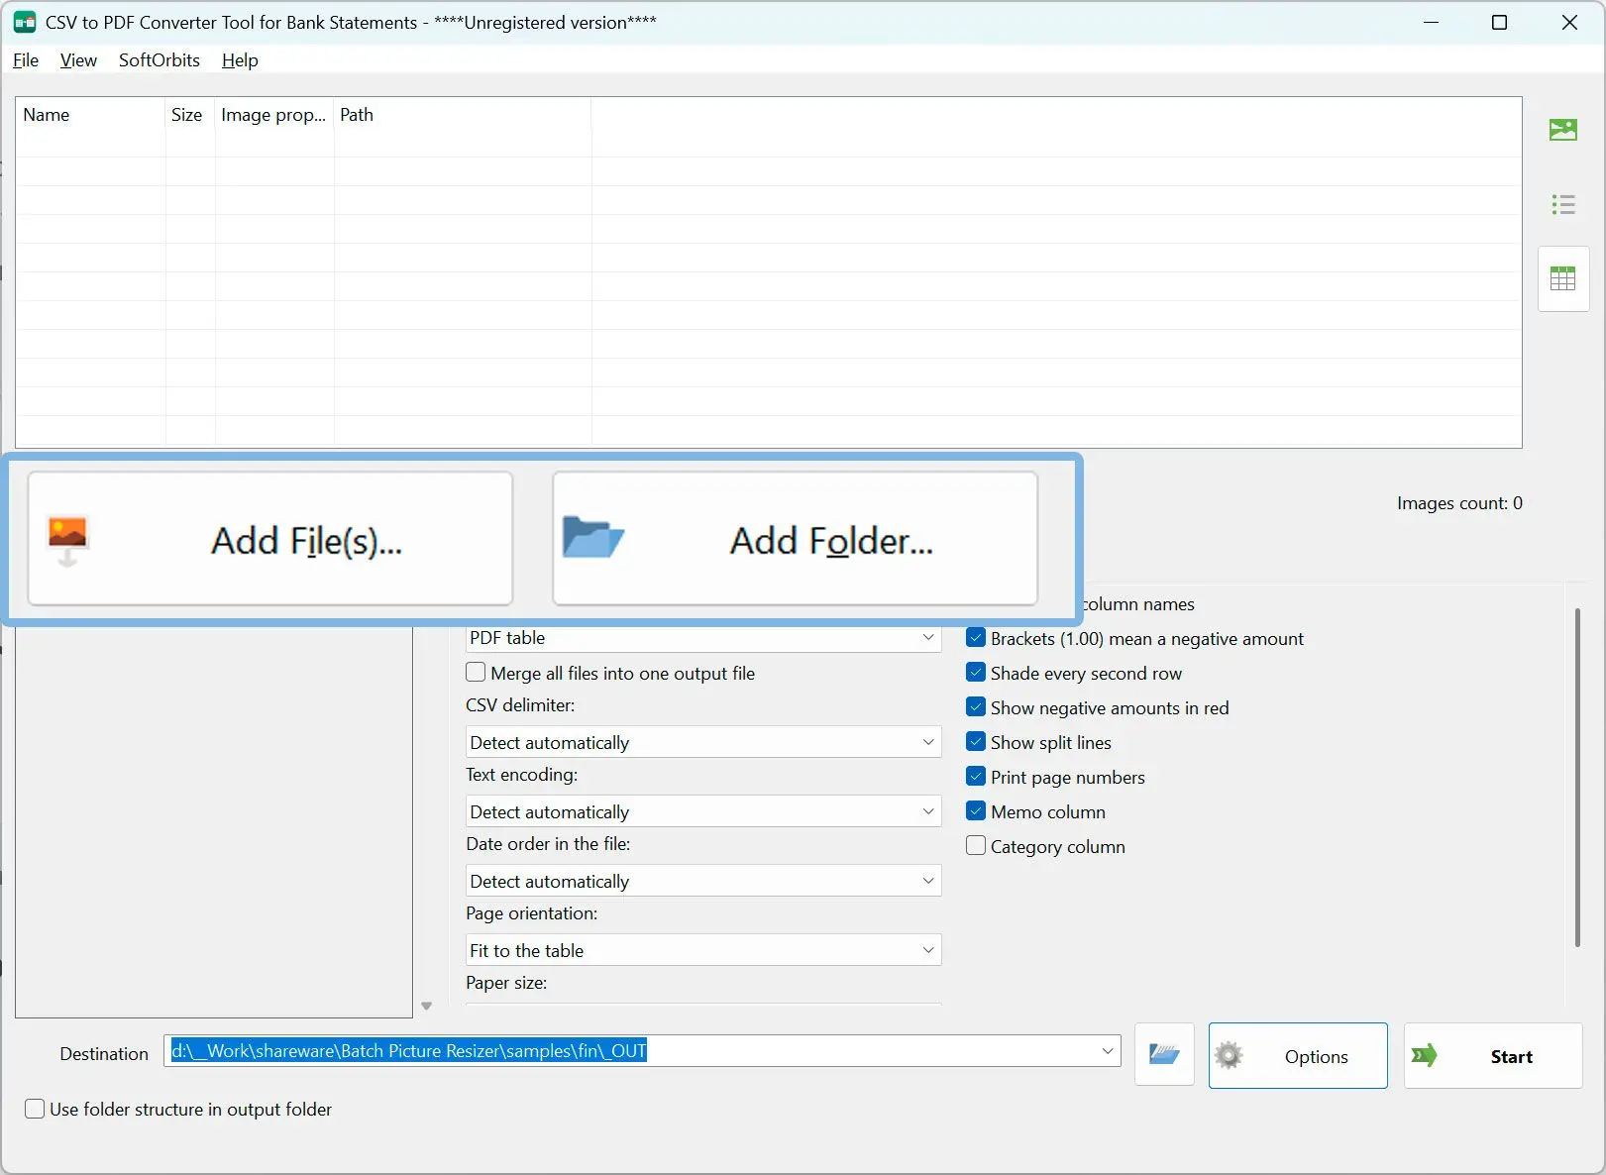The width and height of the screenshot is (1606, 1175).
Task: Click the small down arrow below the preview pane
Action: pos(427,1007)
